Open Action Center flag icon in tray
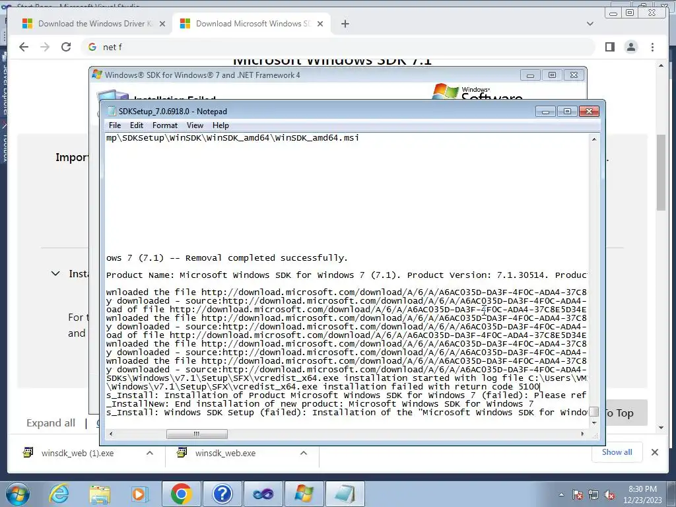This screenshot has height=507, width=676. tap(578, 494)
